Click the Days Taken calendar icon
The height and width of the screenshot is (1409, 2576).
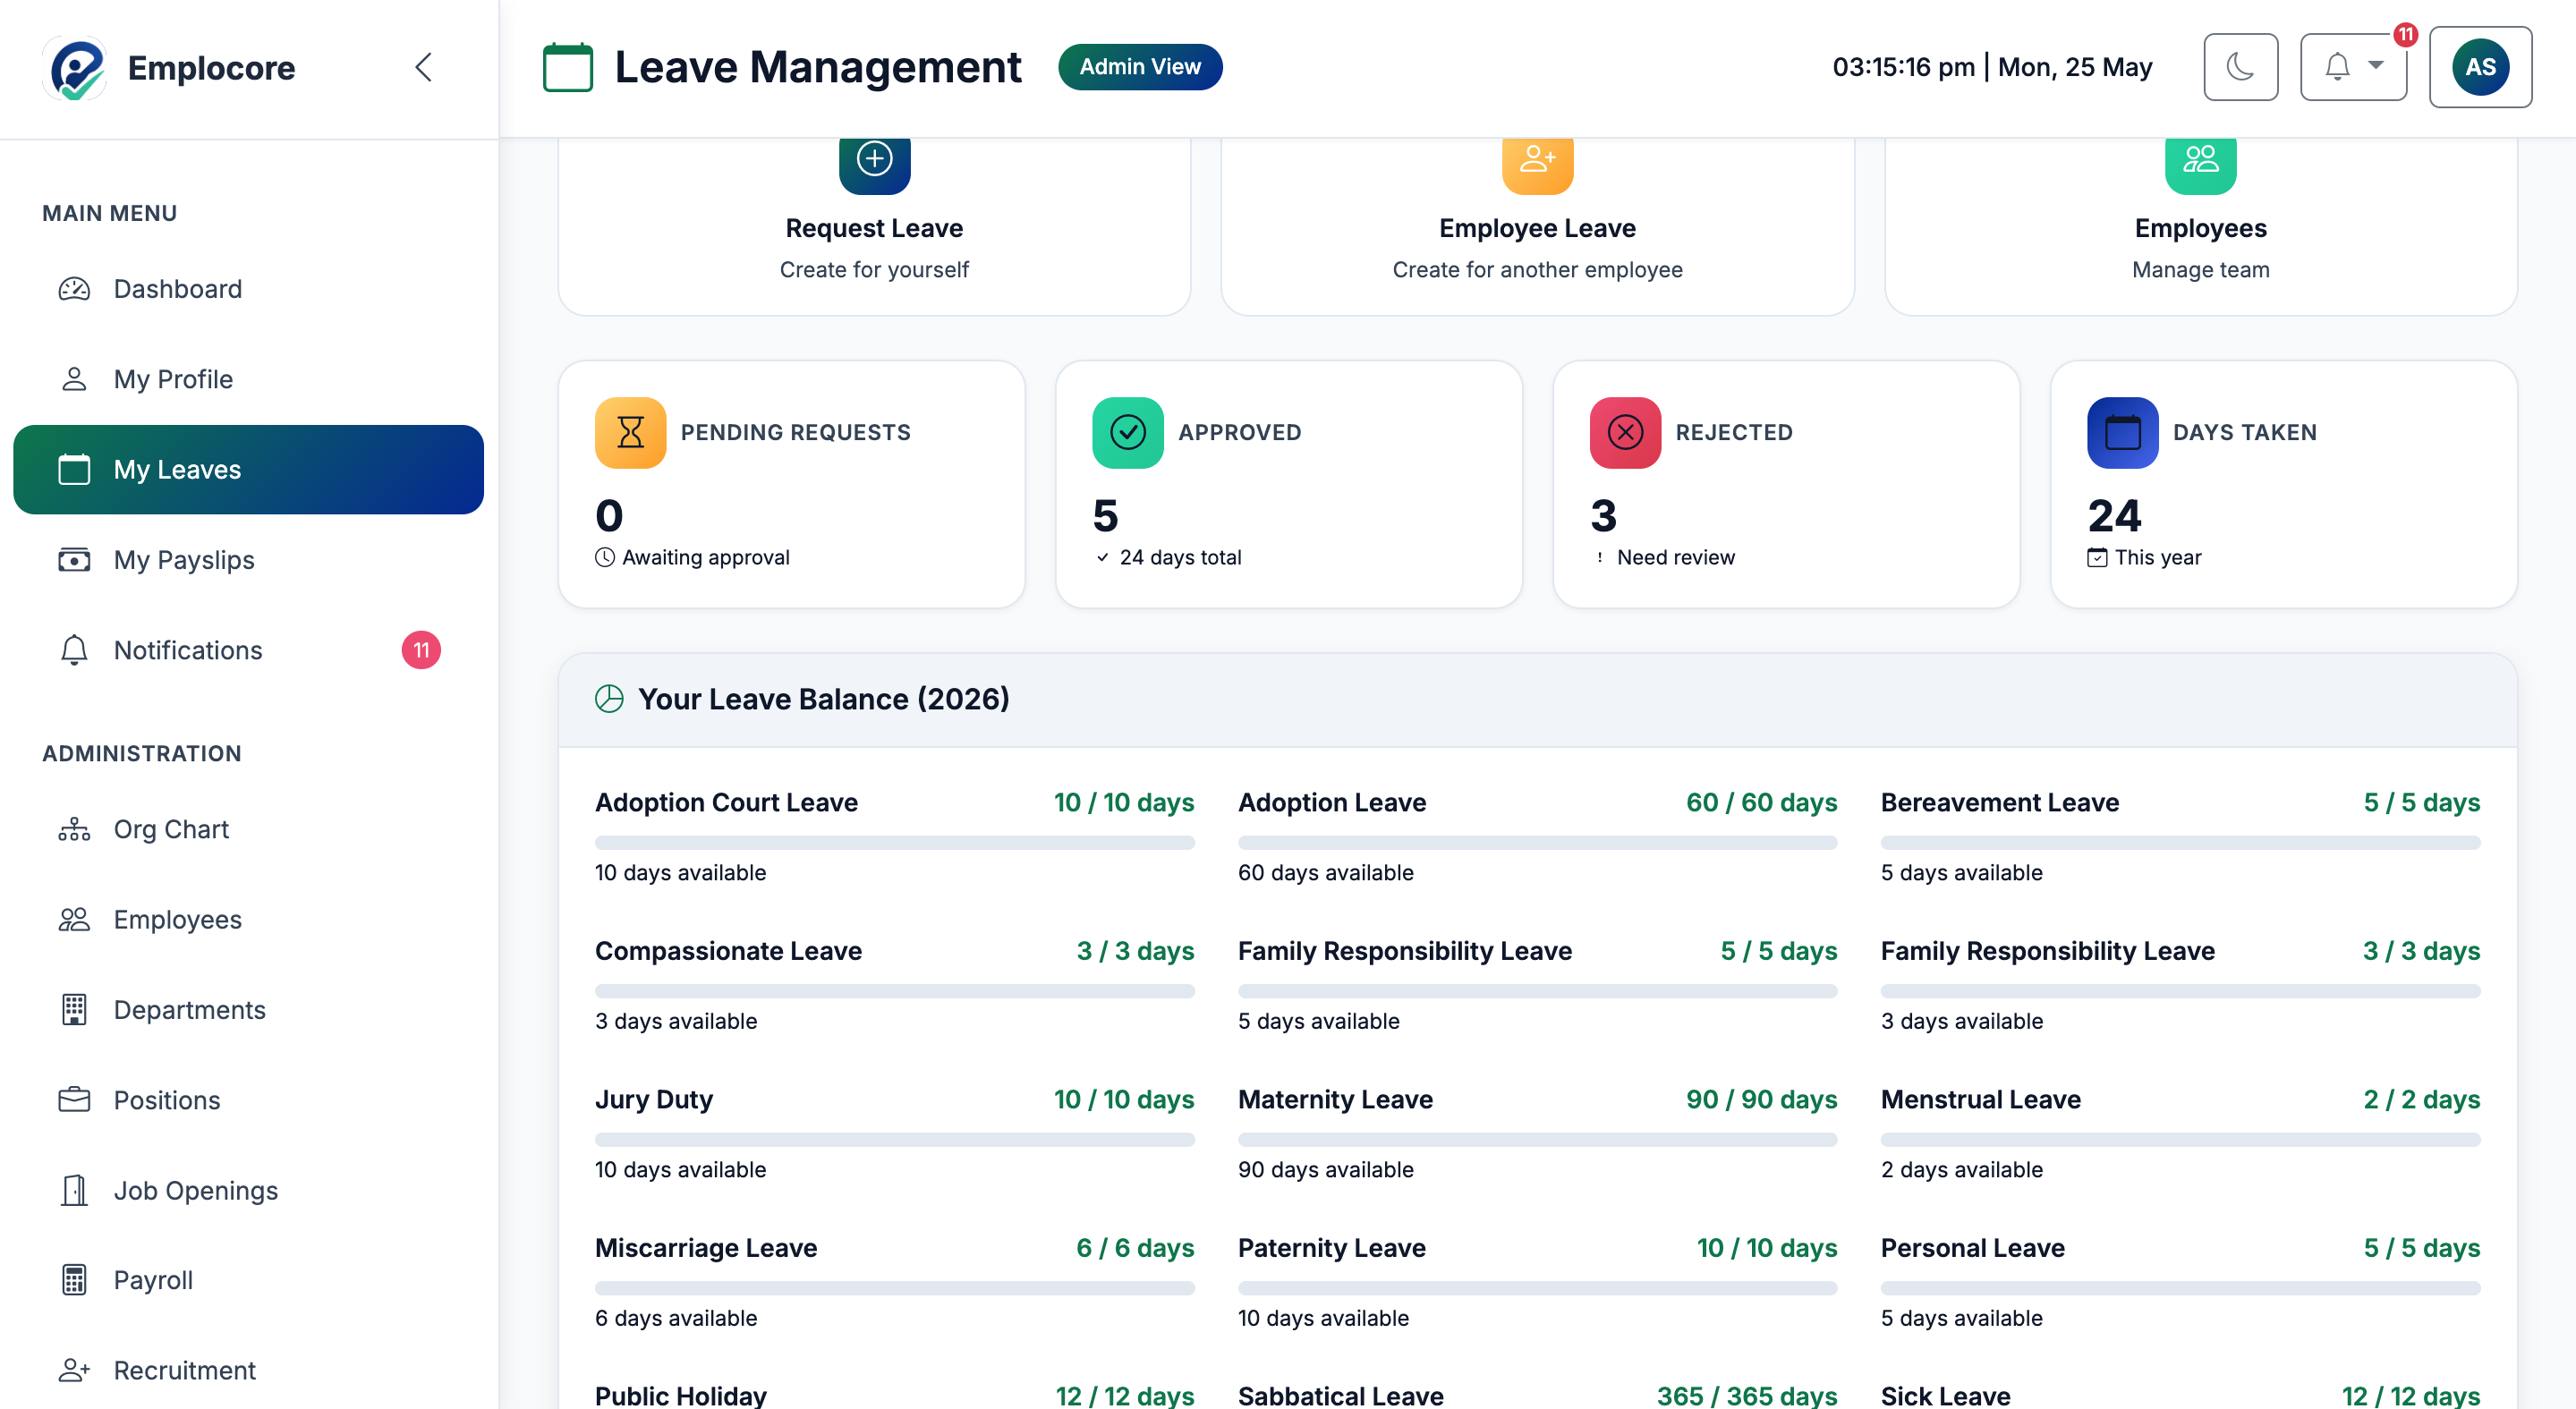click(x=2122, y=433)
